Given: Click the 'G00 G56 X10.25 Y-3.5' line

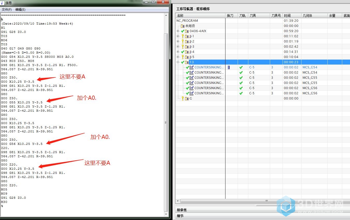Looking at the screenshot, I should (x=22, y=144).
